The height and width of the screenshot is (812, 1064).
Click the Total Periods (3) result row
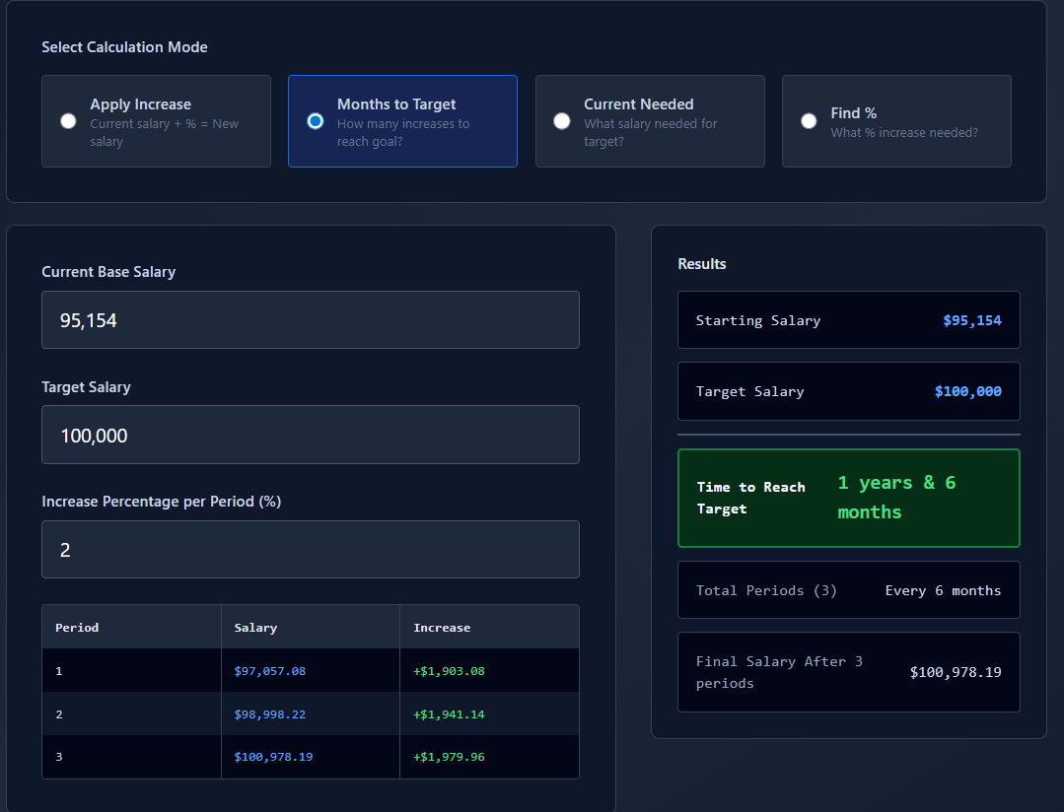pos(848,590)
